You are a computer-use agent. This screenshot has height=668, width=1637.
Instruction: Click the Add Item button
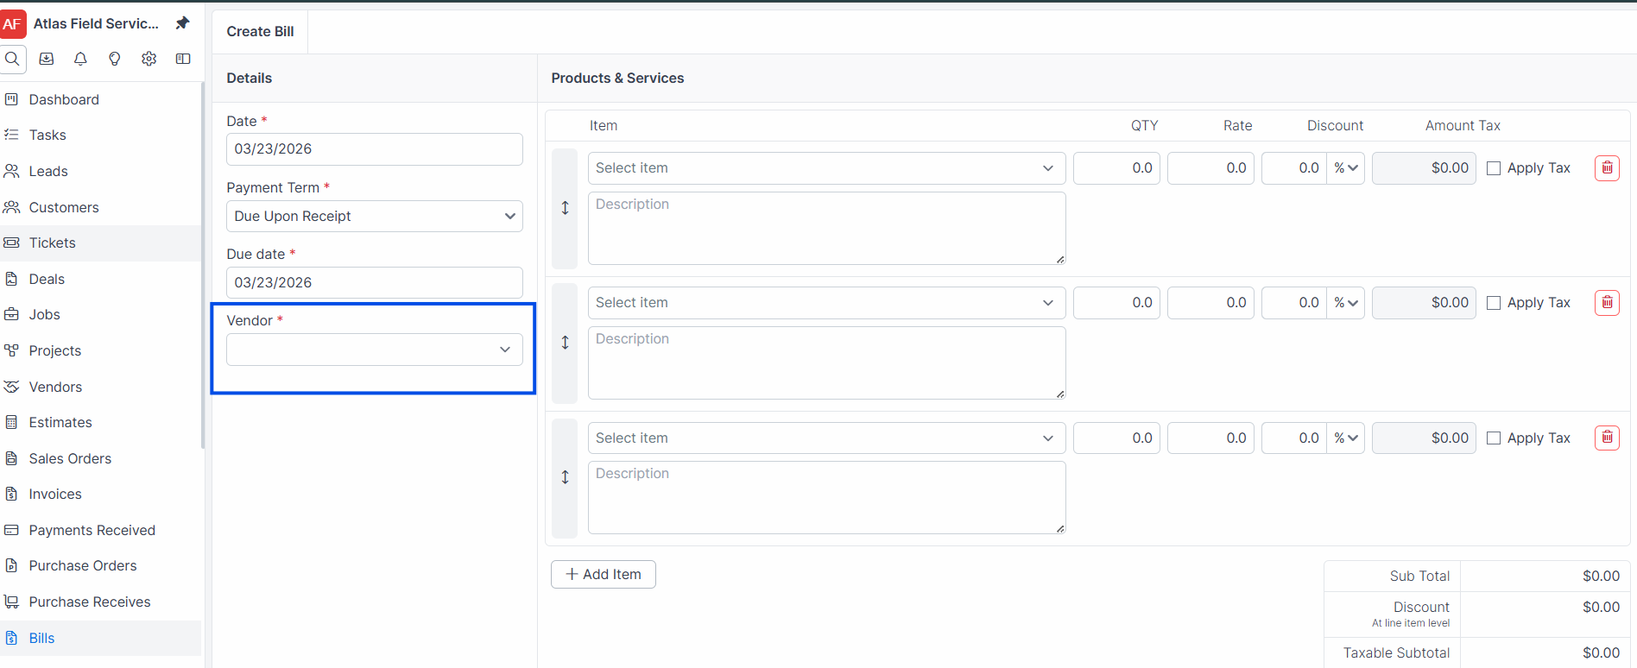point(604,574)
